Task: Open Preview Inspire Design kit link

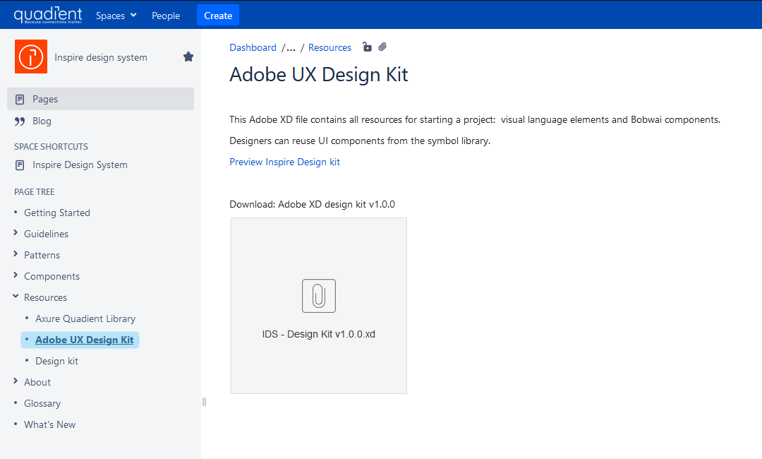Action: [x=284, y=162]
